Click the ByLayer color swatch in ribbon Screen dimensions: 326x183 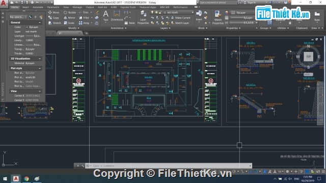click(x=233, y=12)
